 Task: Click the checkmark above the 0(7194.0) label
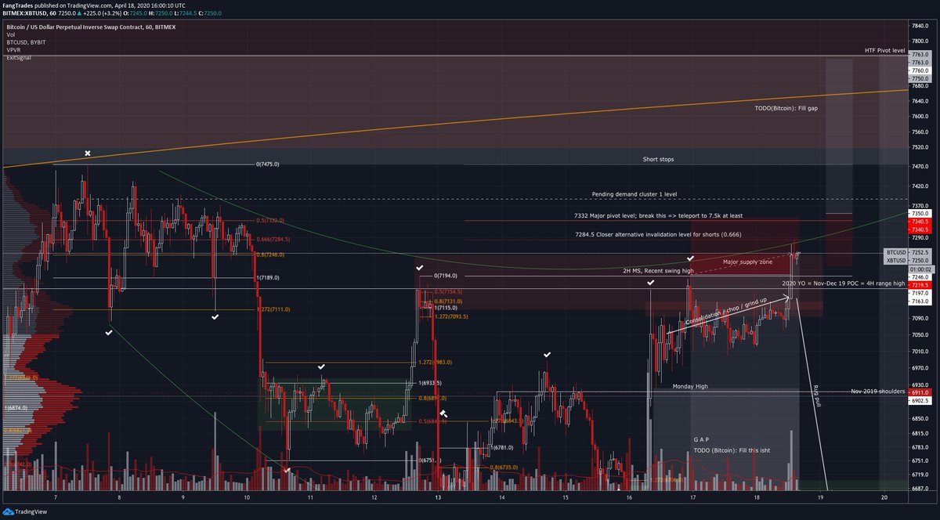coord(419,268)
